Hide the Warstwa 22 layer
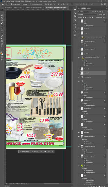The width and height of the screenshot is (108, 187). click(x=79, y=69)
